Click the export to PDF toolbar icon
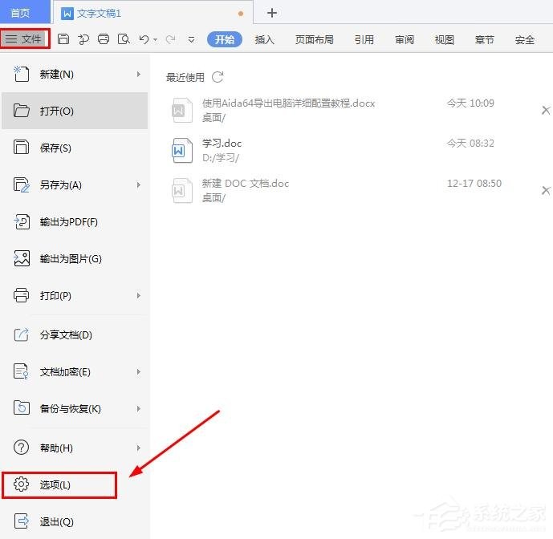 coord(83,39)
